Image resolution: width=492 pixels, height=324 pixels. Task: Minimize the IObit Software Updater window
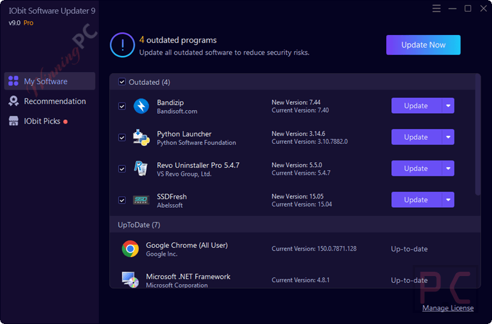(452, 9)
